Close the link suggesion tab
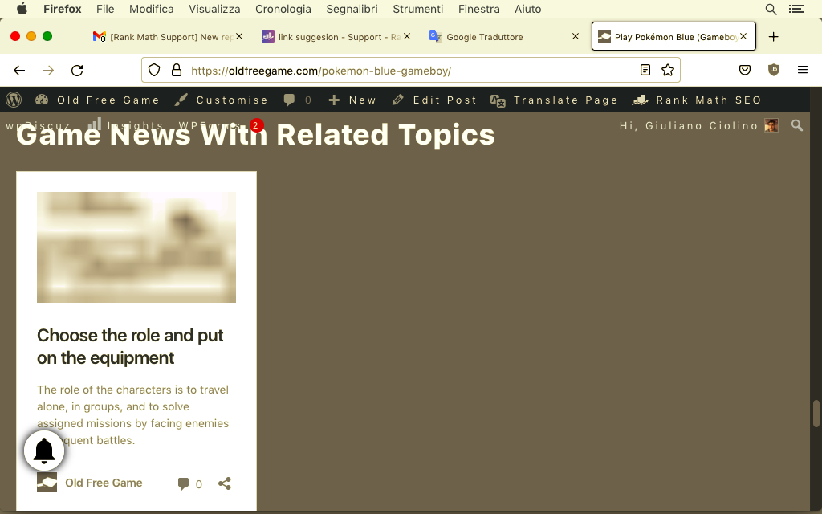 click(407, 36)
